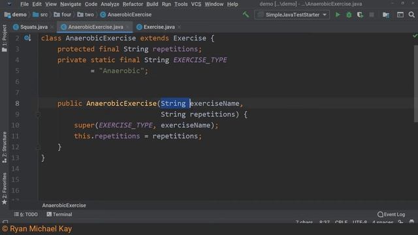Click the demo folder icon in navigation bar
The image size is (418, 235).
point(7,14)
